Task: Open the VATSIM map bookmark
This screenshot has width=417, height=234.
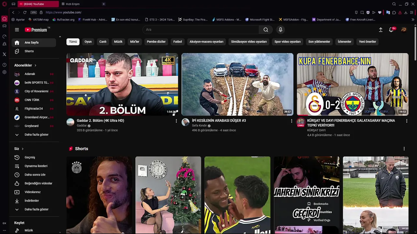Action: pos(38,19)
